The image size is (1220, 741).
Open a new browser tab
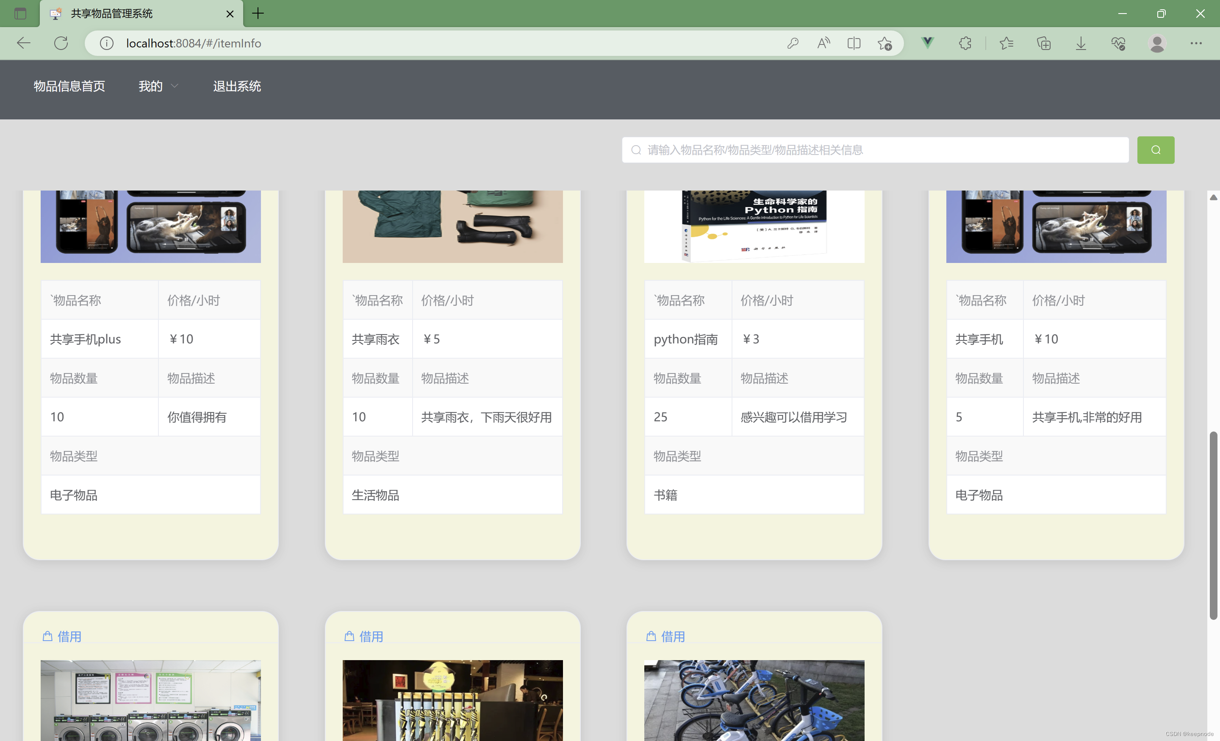(x=258, y=14)
